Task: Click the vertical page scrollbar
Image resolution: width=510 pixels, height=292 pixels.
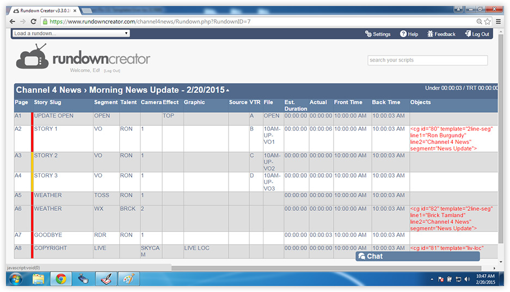Action: [x=501, y=140]
